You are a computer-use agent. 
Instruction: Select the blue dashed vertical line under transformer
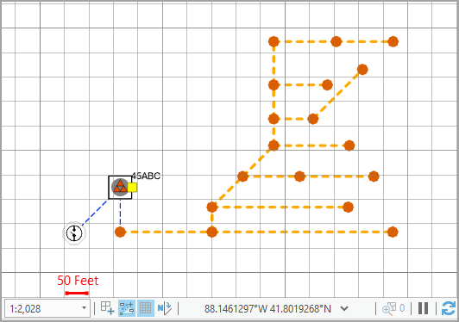coord(120,213)
